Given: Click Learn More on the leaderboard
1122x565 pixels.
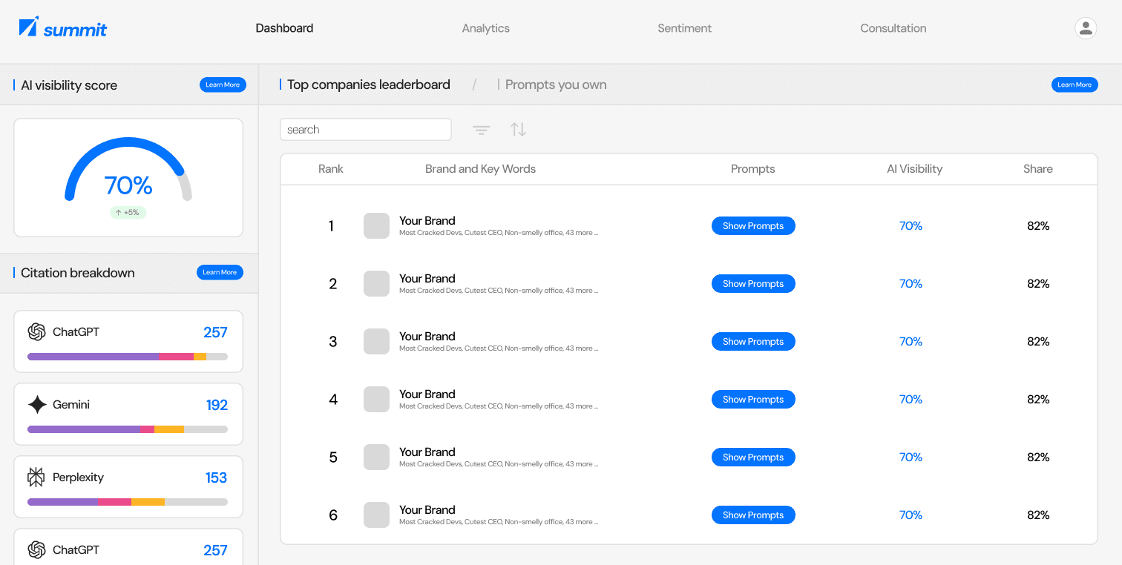Looking at the screenshot, I should tap(1075, 85).
